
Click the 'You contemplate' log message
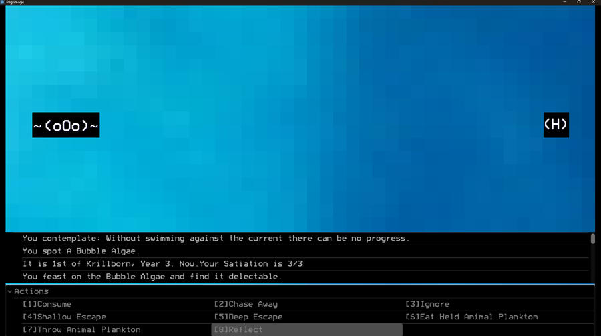(x=216, y=239)
